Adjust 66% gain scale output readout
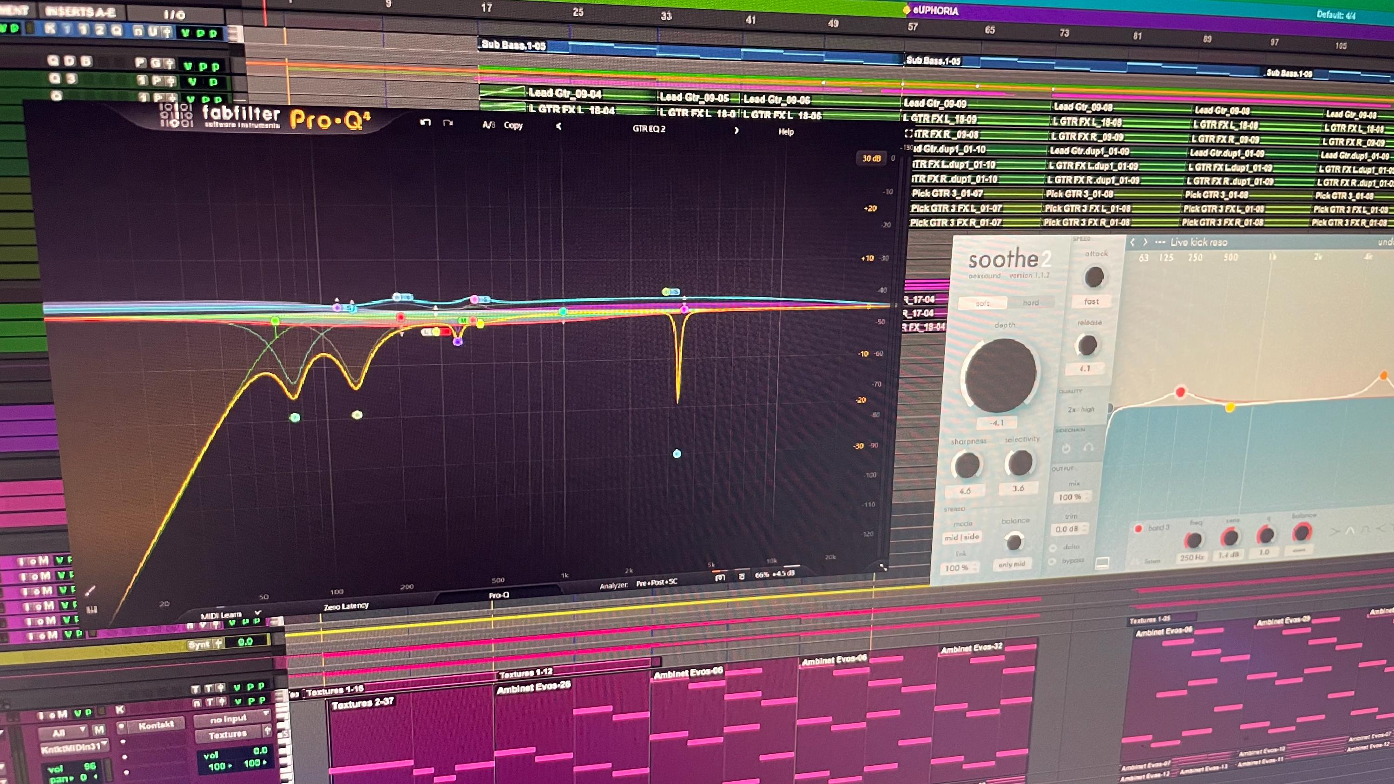 (x=775, y=574)
